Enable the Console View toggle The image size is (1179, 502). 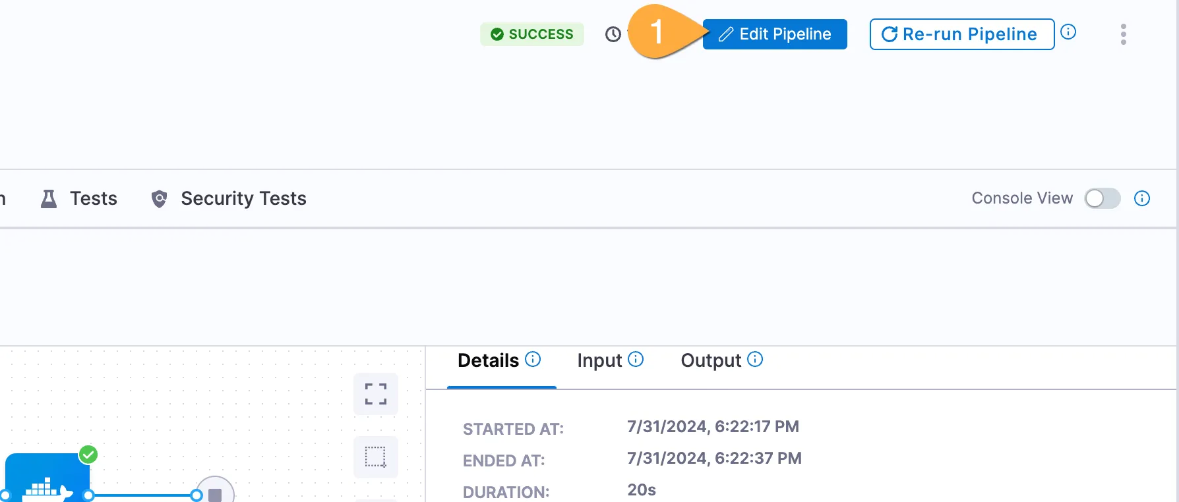[x=1102, y=198]
